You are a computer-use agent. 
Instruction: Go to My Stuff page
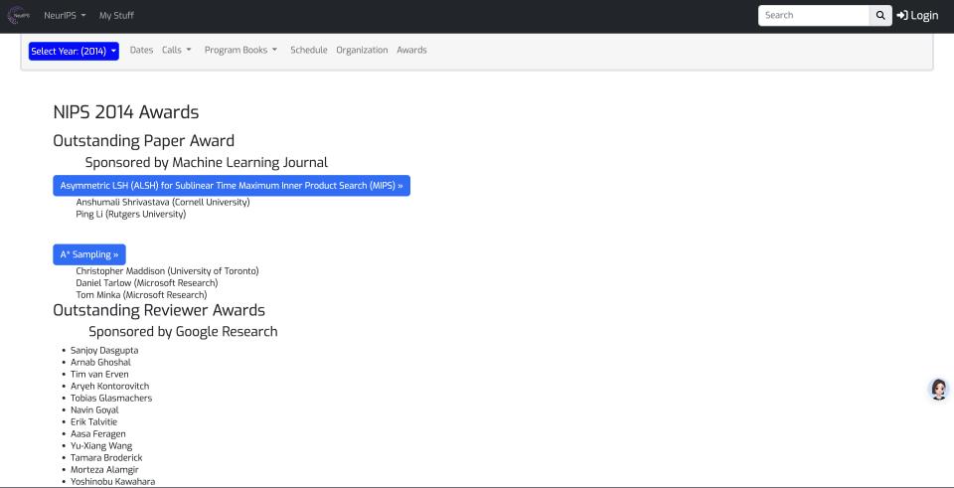tap(116, 15)
